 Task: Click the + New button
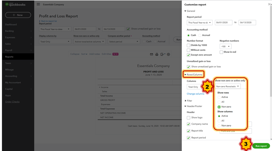(18, 15)
